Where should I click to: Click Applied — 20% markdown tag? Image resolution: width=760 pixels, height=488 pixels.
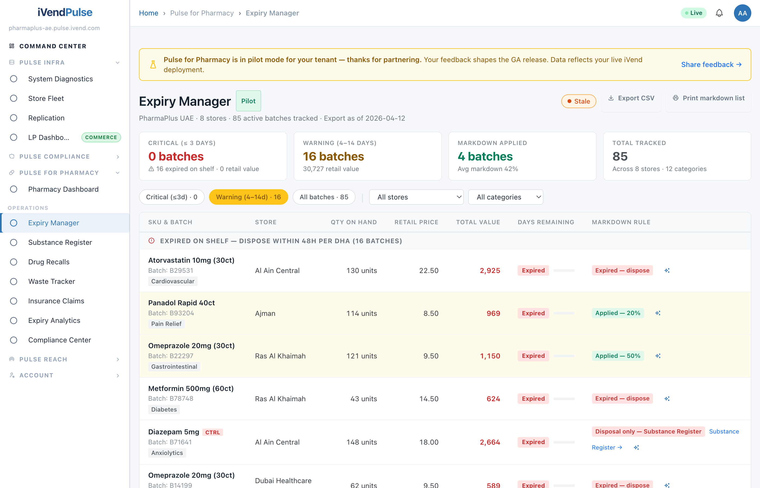pos(617,313)
